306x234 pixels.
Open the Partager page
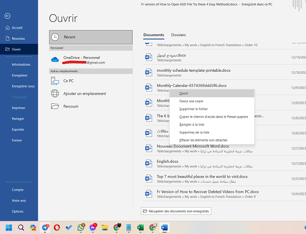coord(19,119)
